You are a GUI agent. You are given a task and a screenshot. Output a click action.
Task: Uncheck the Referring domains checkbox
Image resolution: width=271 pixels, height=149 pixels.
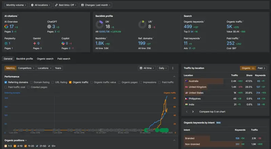[x=6, y=82]
